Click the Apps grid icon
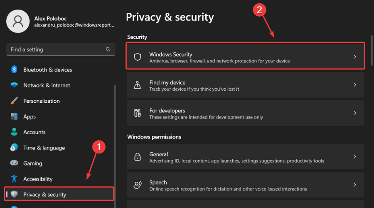 pos(14,116)
